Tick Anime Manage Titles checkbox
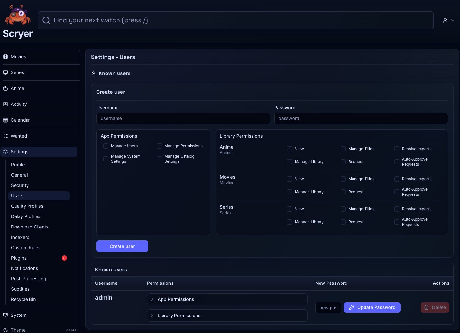This screenshot has width=460, height=333. 343,149
